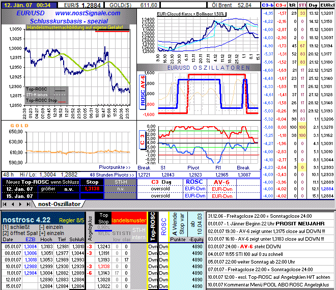Select the EURcl column header

point(327,5)
